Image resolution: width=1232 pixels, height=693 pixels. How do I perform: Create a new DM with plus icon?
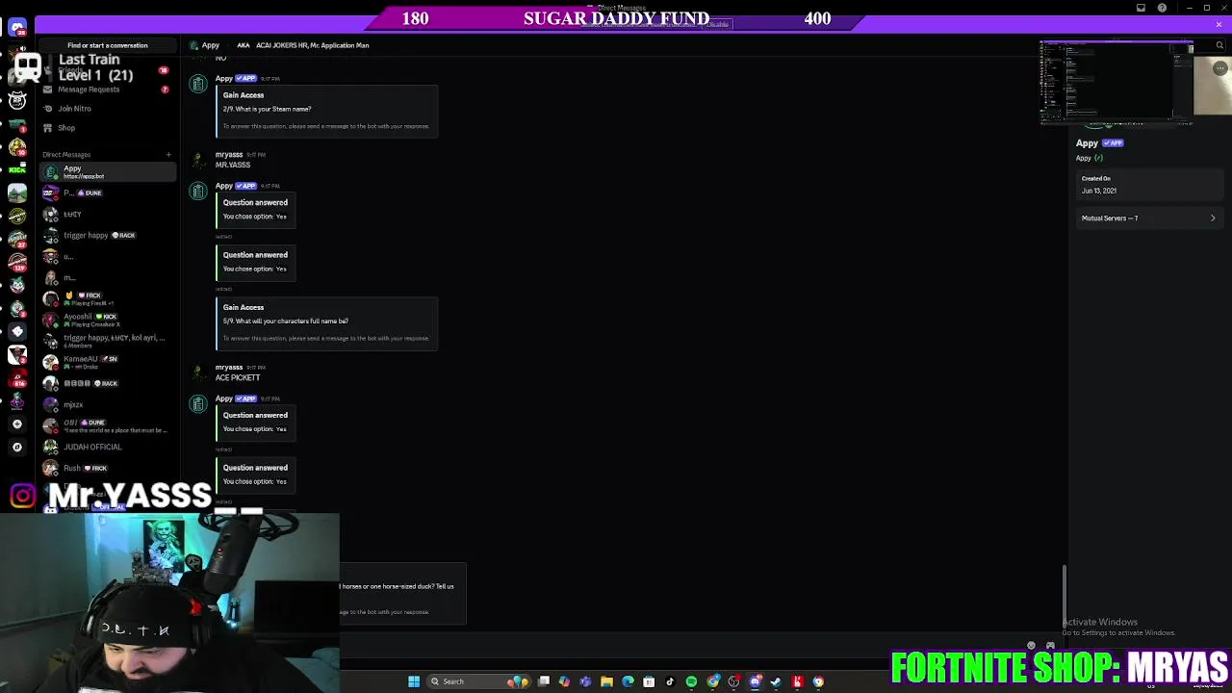point(168,154)
